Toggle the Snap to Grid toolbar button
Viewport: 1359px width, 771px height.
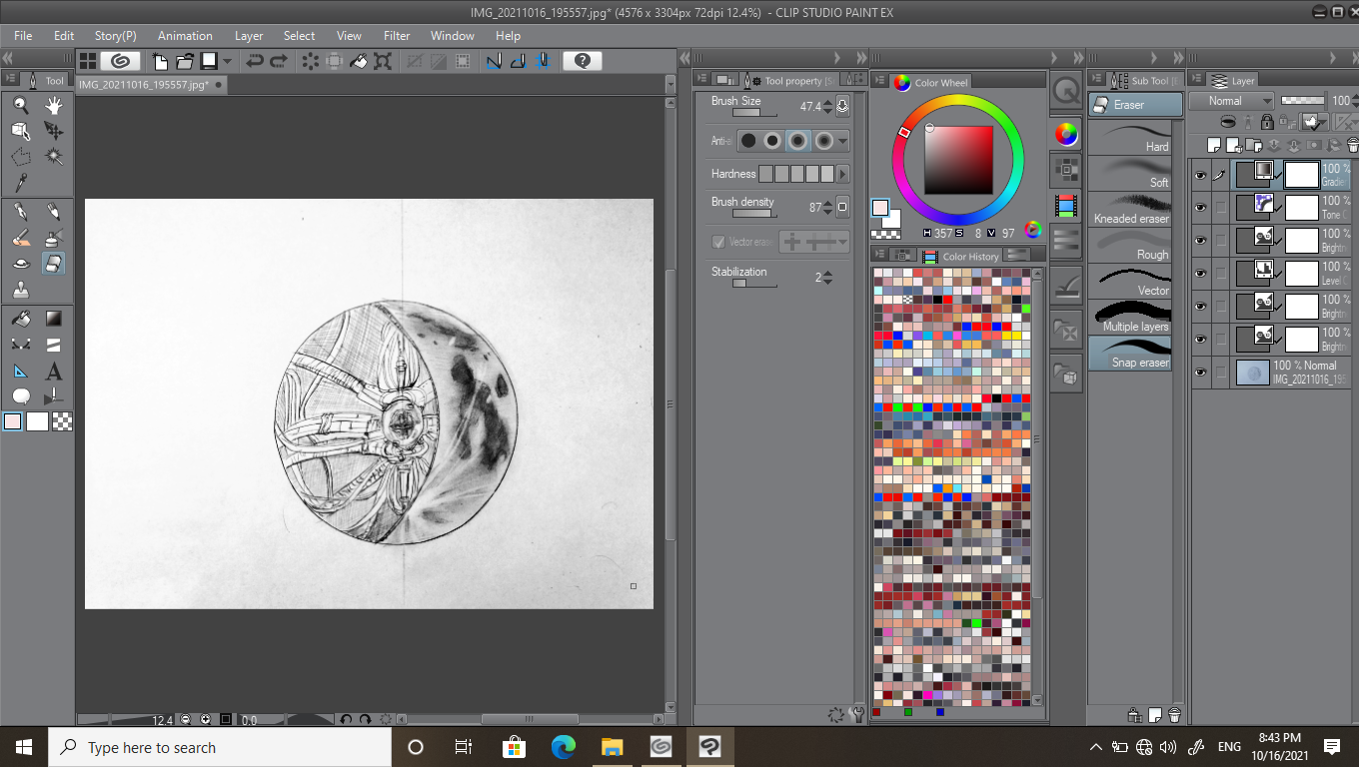(542, 61)
